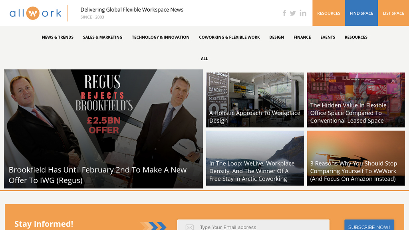Open the Allwork Twitter profile icon
Viewport: 409px width, 230px height.
(293, 13)
